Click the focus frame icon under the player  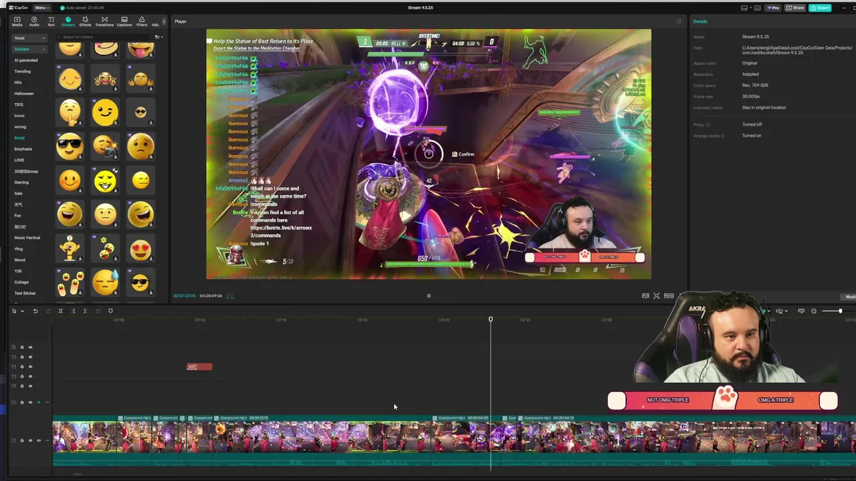point(657,296)
